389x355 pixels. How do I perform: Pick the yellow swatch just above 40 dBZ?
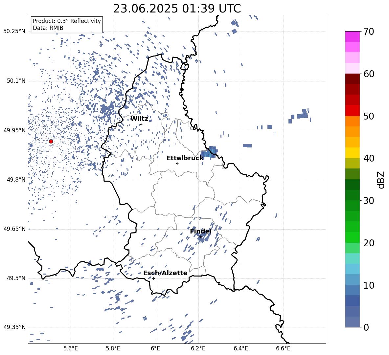pos(352,153)
